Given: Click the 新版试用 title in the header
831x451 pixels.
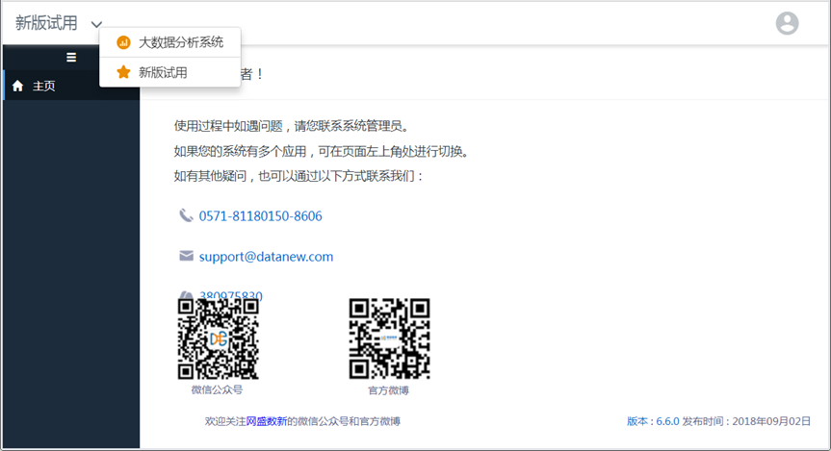Looking at the screenshot, I should point(46,23).
